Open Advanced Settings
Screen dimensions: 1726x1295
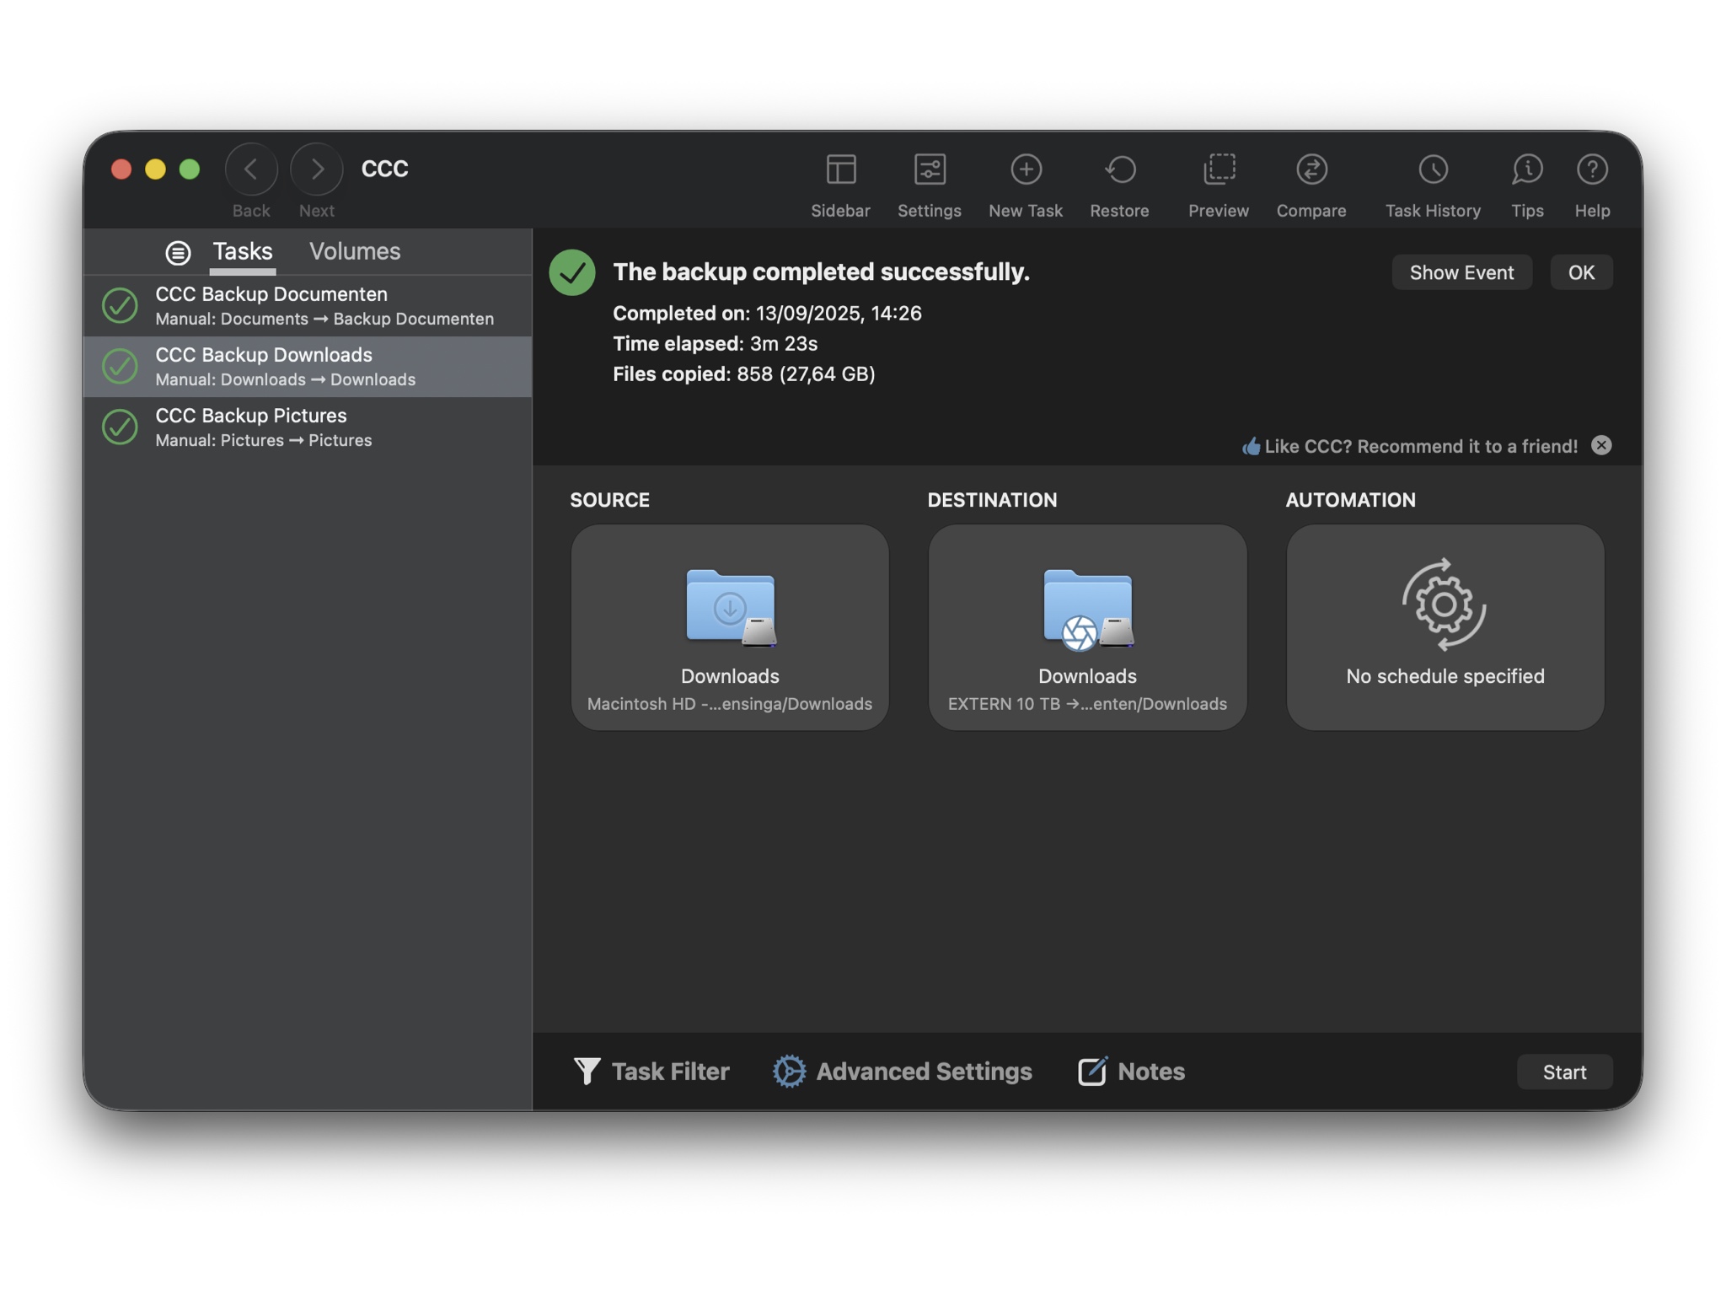(x=902, y=1071)
